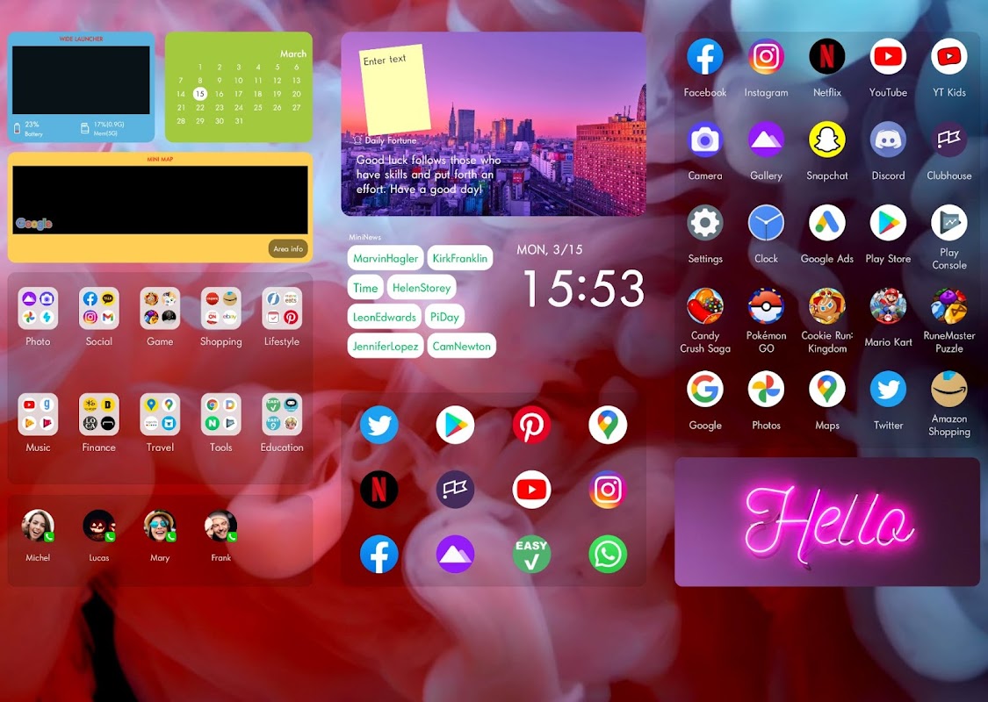Image resolution: width=988 pixels, height=702 pixels.
Task: Launch the Camera app
Action: [704, 140]
